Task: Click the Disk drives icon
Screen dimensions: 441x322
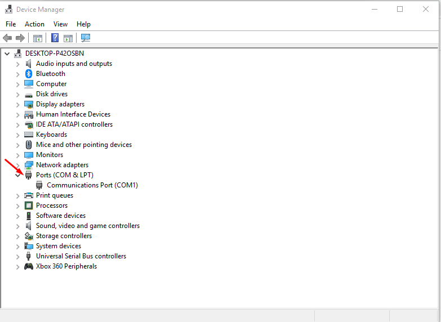Action: (x=28, y=95)
